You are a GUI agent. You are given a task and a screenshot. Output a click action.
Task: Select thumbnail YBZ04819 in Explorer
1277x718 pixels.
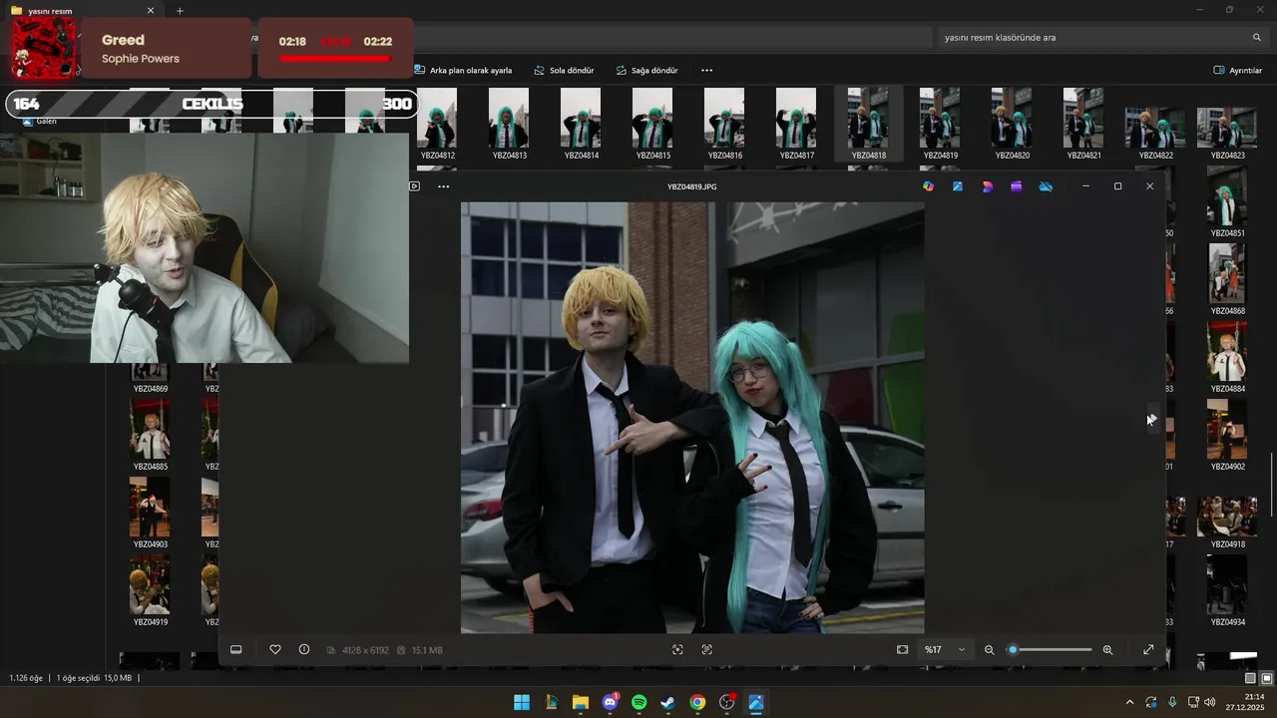[x=940, y=124]
